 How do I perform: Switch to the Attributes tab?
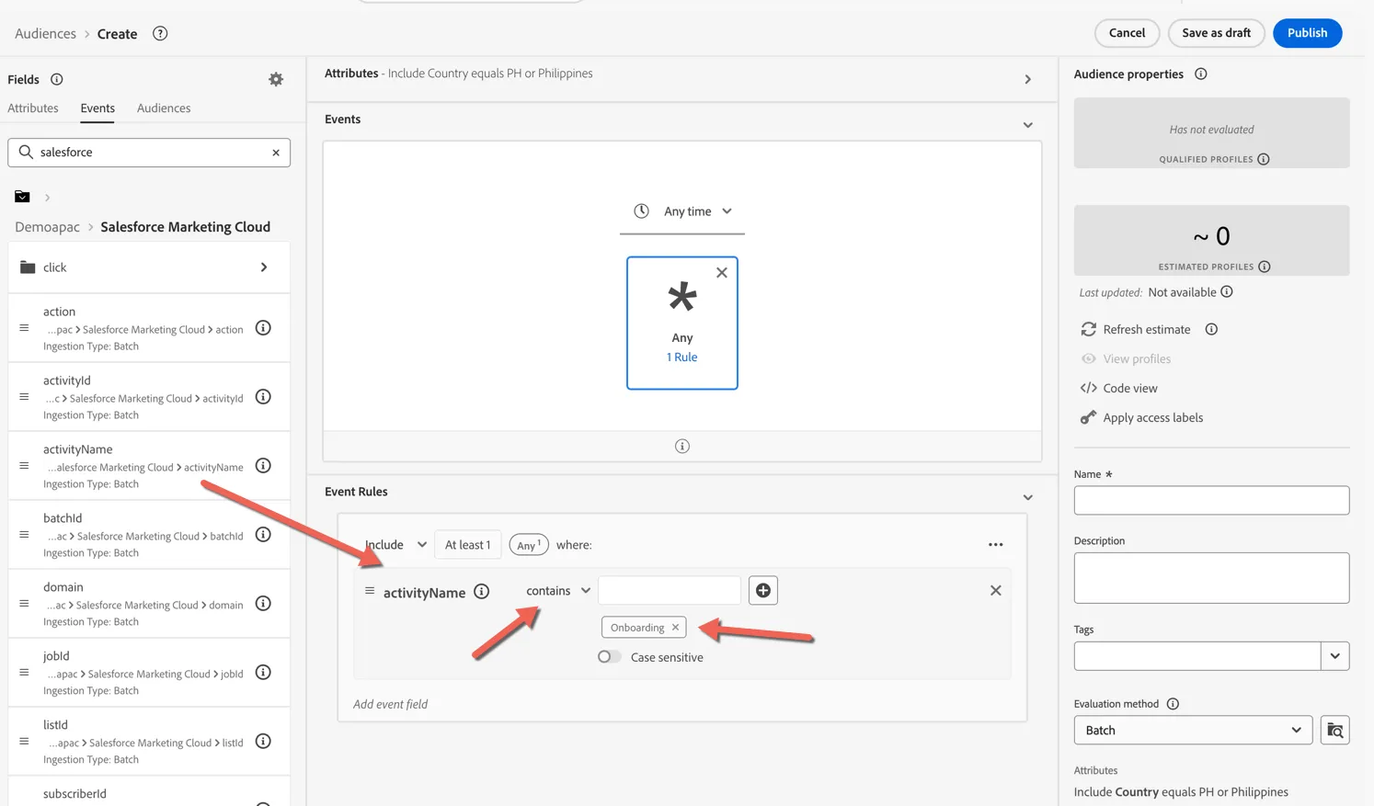coord(33,108)
